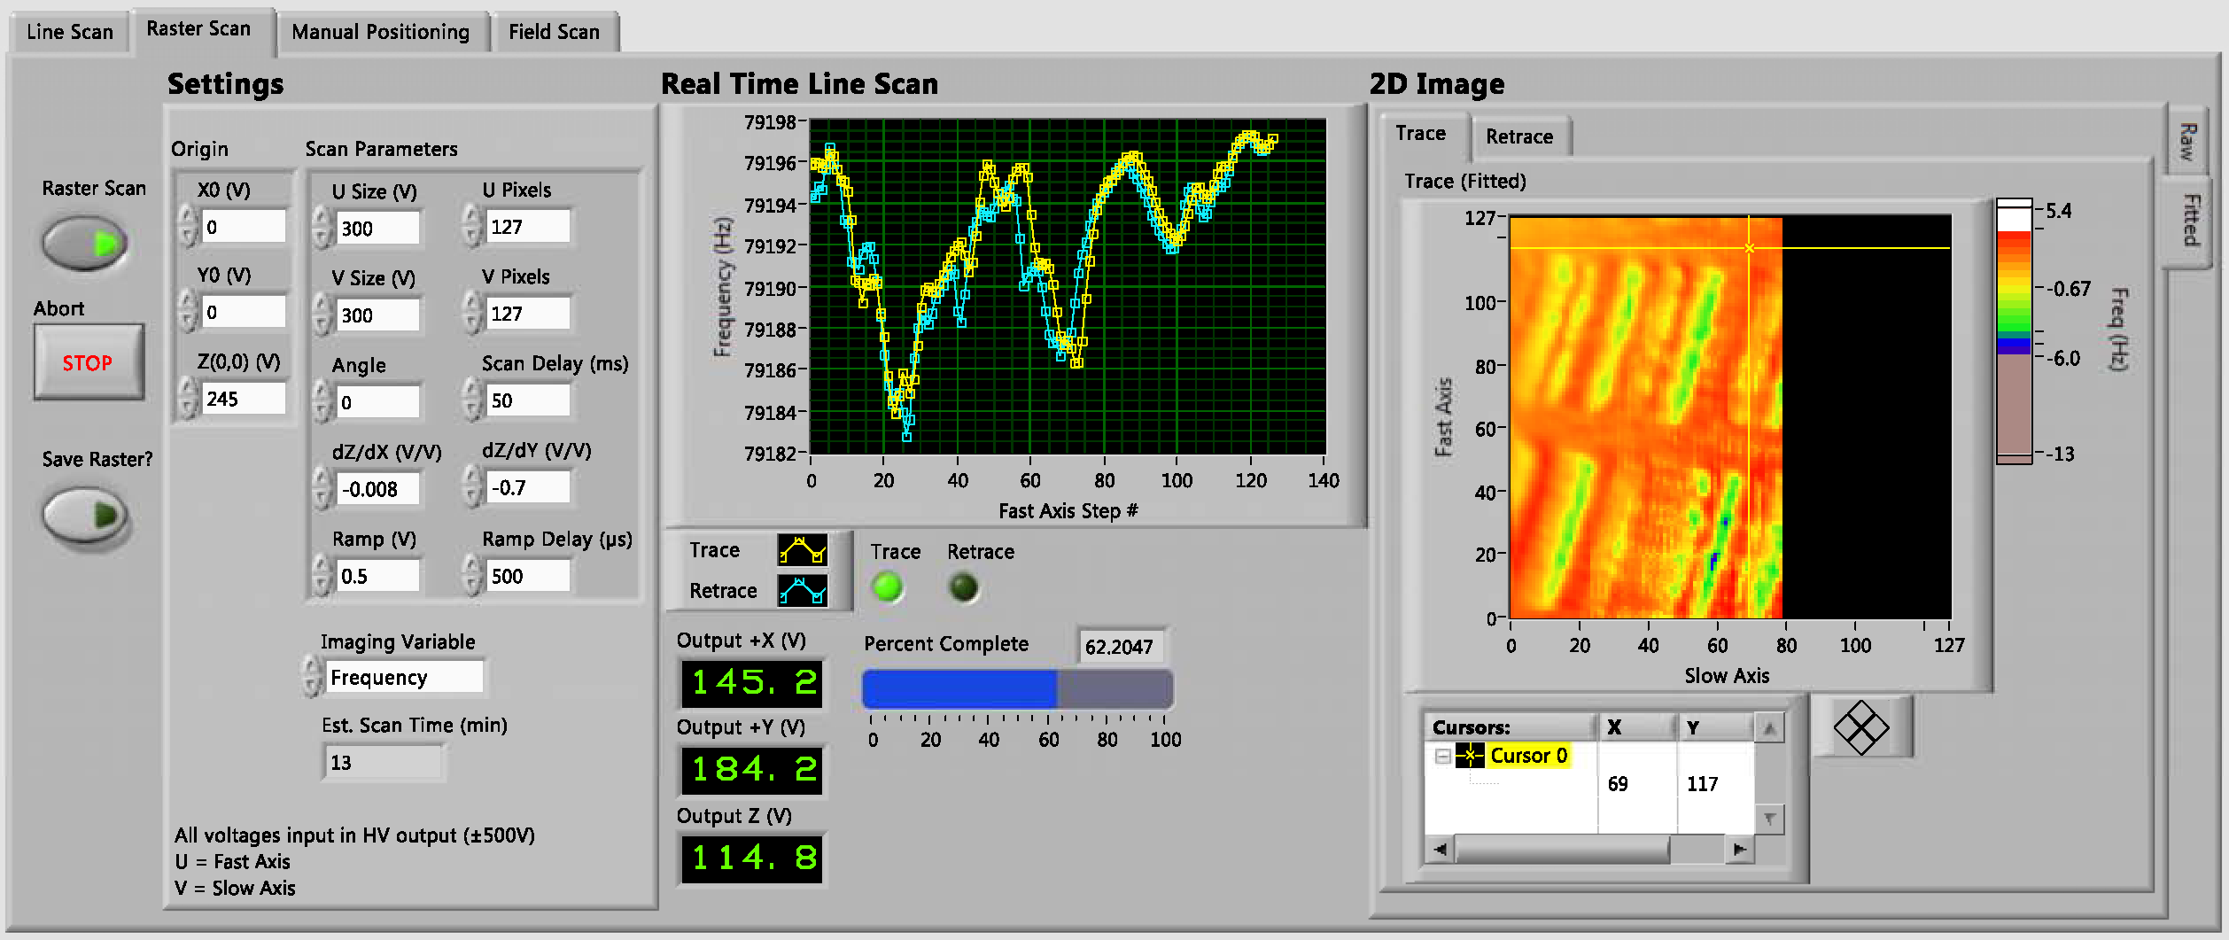This screenshot has height=940, width=2229.
Task: Click the V Size (V) stepper arrows
Action: 322,315
